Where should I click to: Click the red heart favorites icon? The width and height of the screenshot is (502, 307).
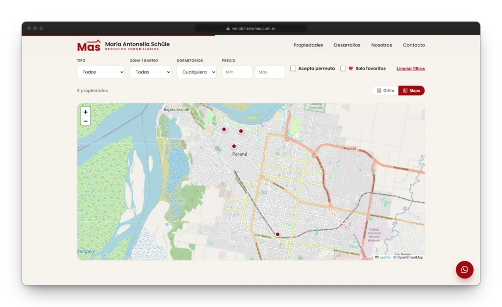[351, 69]
